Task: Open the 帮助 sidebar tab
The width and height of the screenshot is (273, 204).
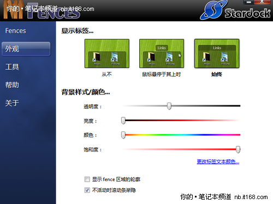Action: tap(12, 85)
